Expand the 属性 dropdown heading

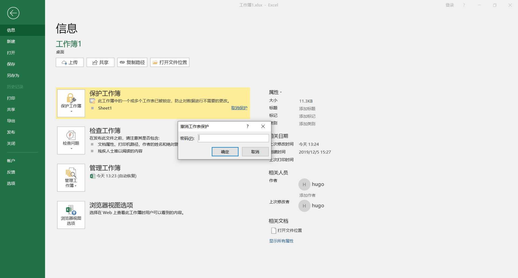[275, 92]
